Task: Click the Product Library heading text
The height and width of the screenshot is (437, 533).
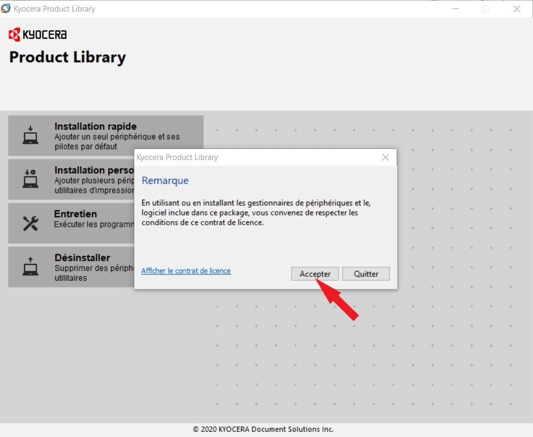Action: (67, 57)
